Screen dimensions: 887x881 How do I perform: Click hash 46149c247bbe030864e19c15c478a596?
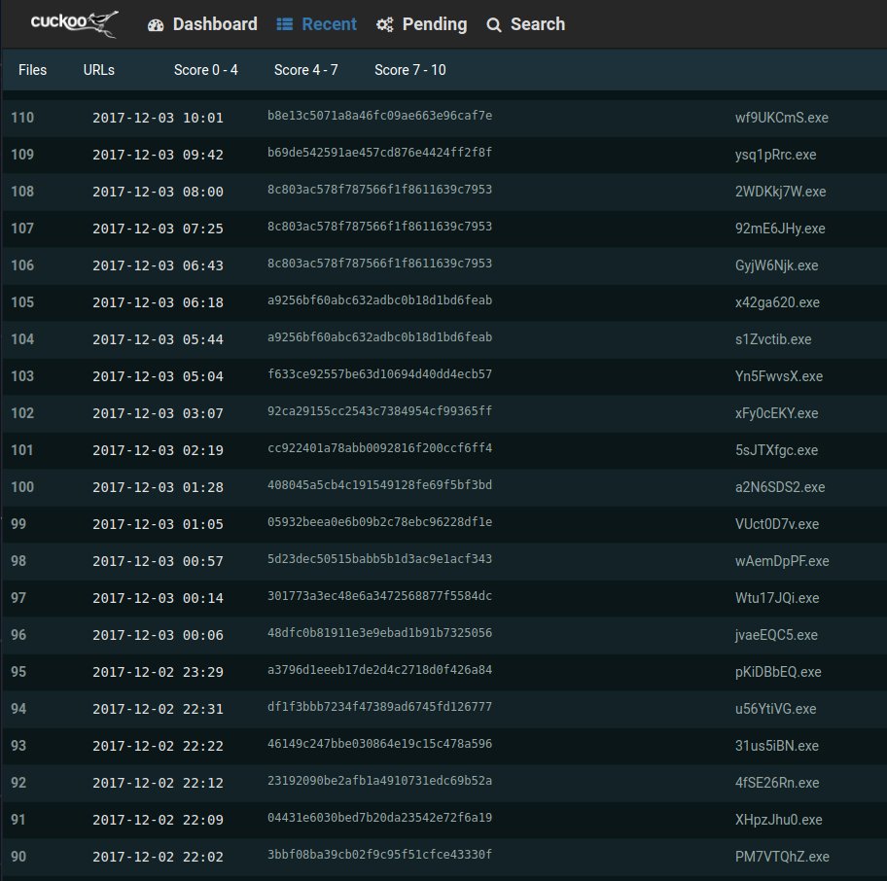pyautogui.click(x=379, y=744)
